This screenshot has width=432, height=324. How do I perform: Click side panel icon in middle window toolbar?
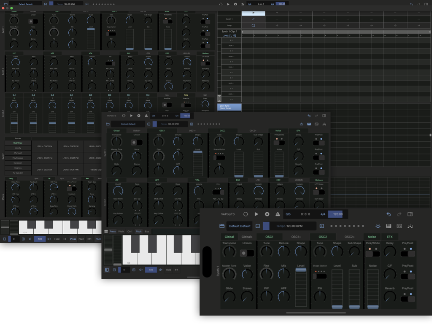click(324, 116)
